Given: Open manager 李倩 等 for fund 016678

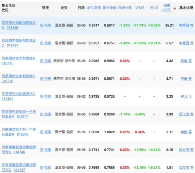Looking at the screenshot, I should coord(186,132).
